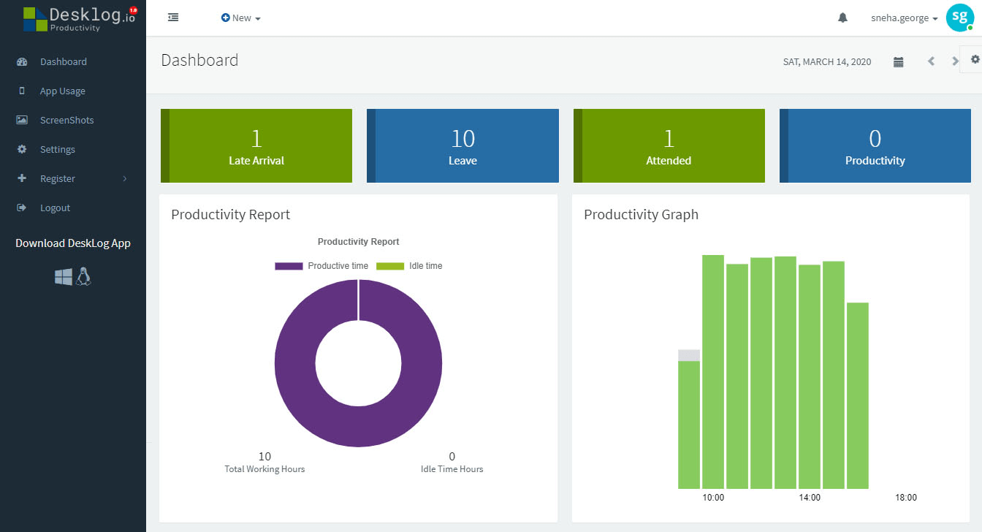Open the New dropdown menu
This screenshot has height=532, width=982.
(241, 18)
